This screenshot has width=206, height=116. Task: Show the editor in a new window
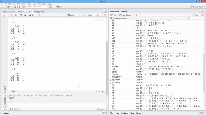click(x=12, y=15)
